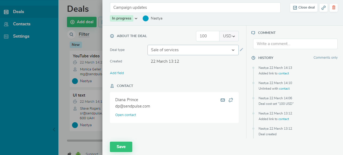Click the clock icon next to HISTORY
The width and height of the screenshot is (343, 155).
253,58
